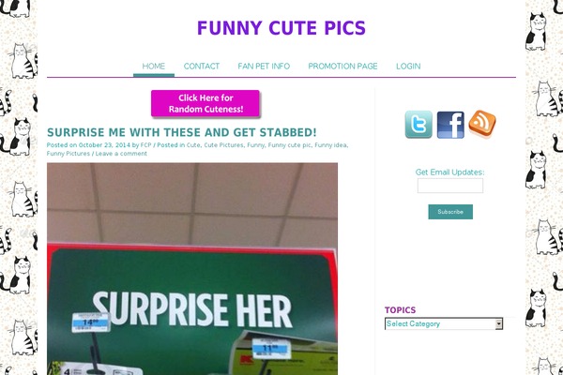Open the Cute Pictures category link
The height and width of the screenshot is (375, 563).
pos(223,145)
